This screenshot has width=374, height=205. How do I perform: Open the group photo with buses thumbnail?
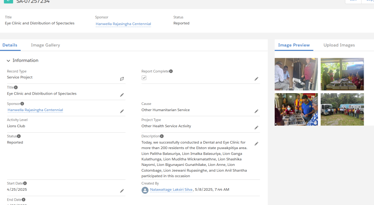coord(342,109)
